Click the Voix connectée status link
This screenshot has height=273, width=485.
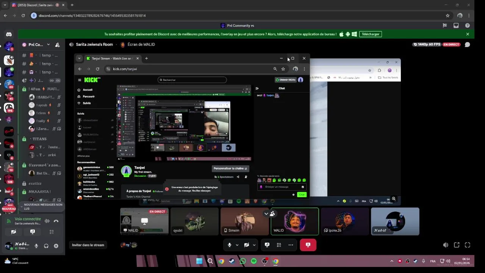click(28, 219)
